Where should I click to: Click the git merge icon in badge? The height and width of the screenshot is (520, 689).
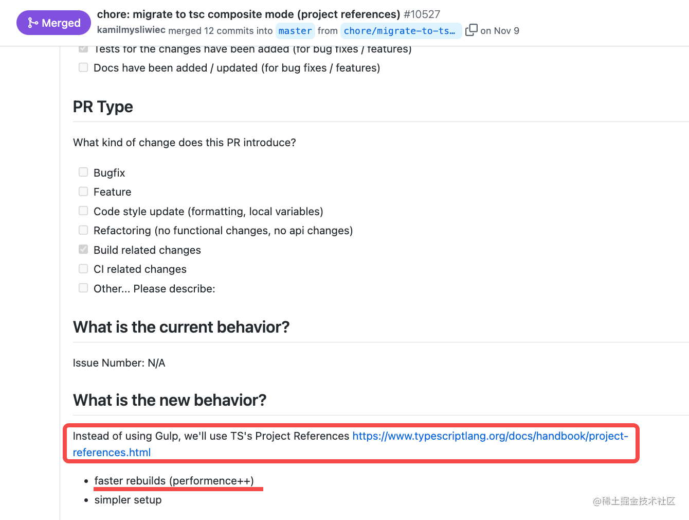click(x=33, y=23)
